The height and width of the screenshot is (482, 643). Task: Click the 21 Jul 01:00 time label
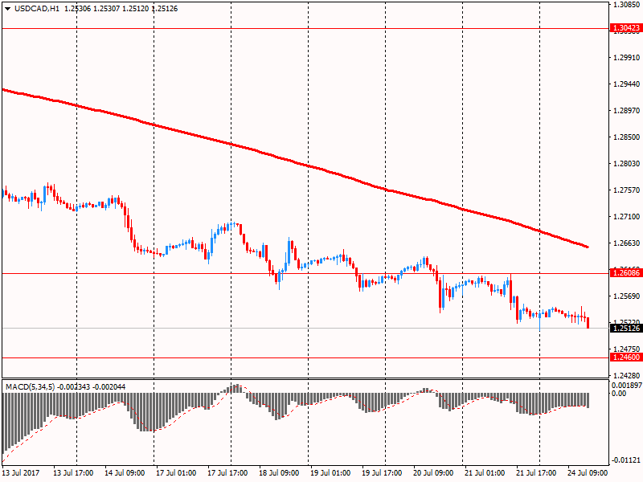(485, 473)
